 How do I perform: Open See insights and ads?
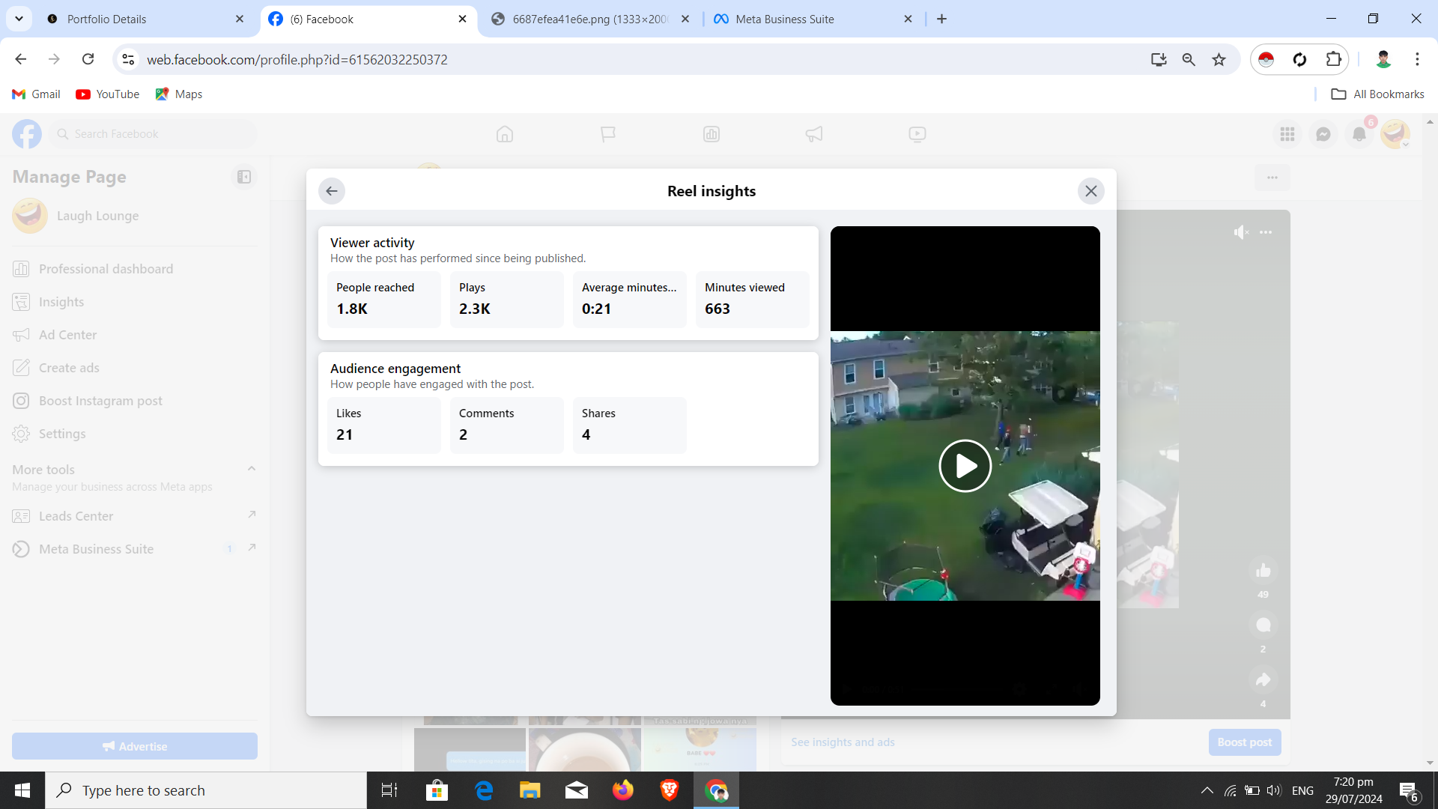pyautogui.click(x=843, y=742)
